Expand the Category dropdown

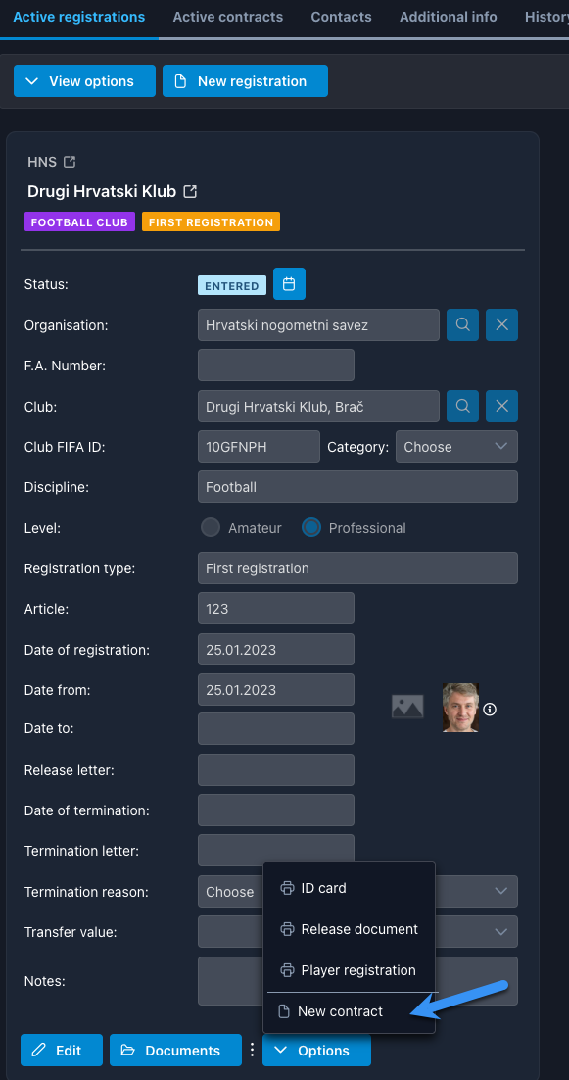click(456, 446)
